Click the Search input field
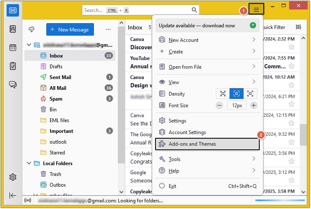The height and width of the screenshot is (209, 311). pos(136,10)
